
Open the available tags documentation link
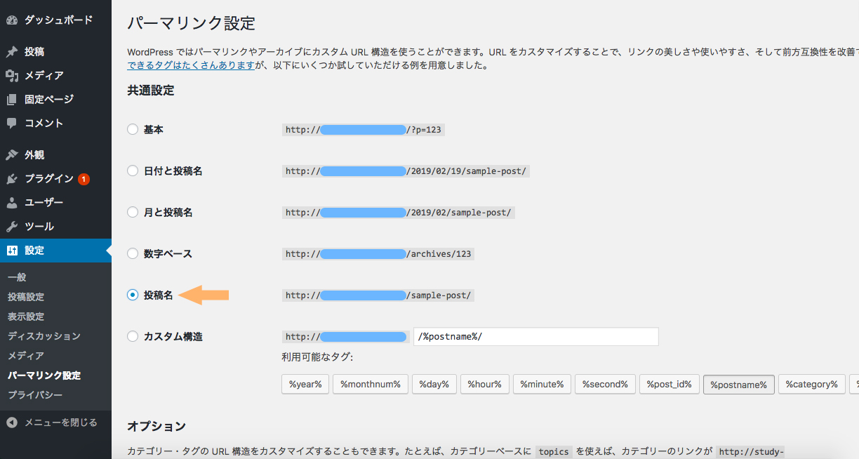(190, 66)
